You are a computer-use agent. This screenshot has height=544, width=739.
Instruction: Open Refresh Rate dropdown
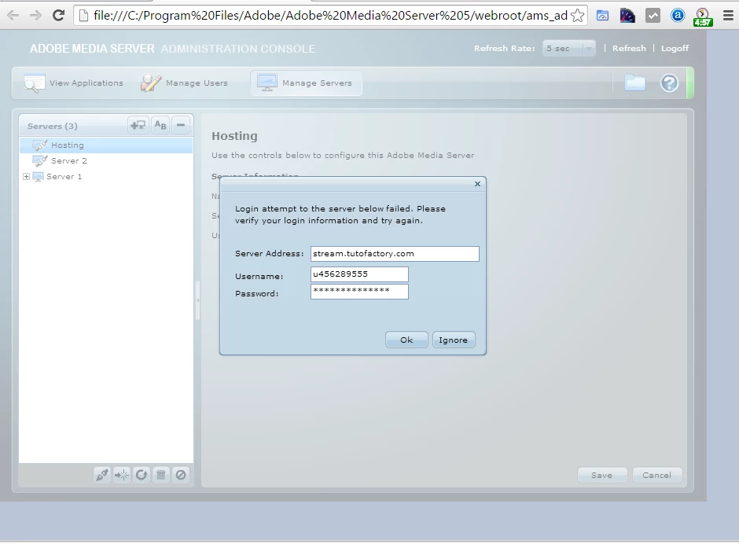(x=569, y=48)
